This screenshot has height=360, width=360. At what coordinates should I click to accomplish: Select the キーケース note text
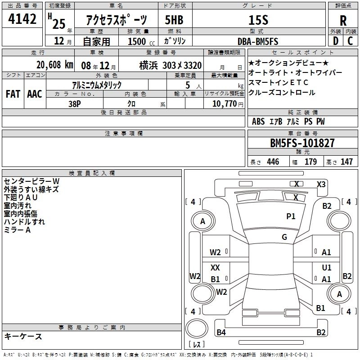23,337
